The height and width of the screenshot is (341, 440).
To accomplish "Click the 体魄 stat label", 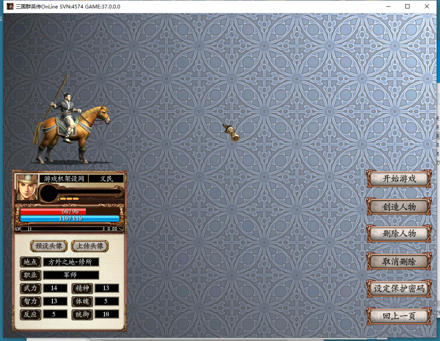I will point(82,301).
